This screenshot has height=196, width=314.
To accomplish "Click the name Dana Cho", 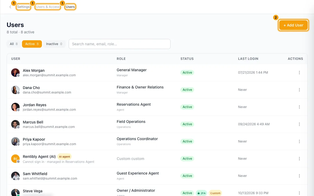I will pos(31,88).
